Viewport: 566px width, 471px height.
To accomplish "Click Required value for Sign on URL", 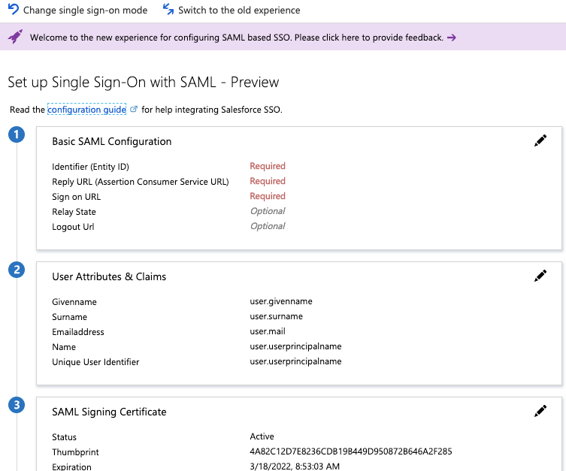I will (268, 196).
